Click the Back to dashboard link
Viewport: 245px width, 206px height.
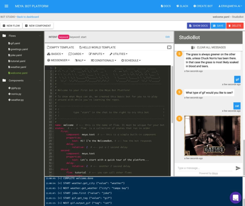(28, 17)
